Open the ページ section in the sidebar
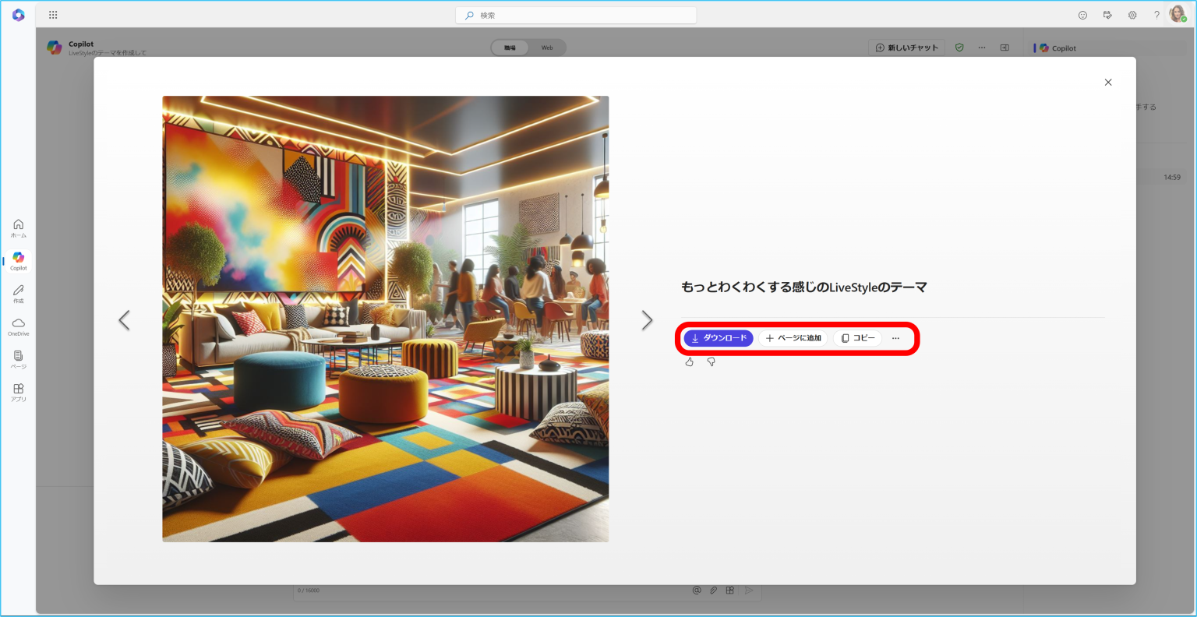 [17, 358]
